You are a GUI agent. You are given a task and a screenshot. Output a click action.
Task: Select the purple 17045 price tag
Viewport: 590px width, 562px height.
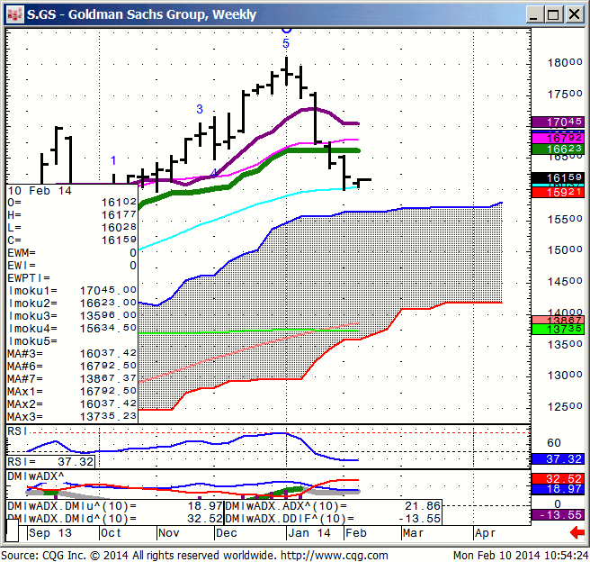[x=558, y=122]
